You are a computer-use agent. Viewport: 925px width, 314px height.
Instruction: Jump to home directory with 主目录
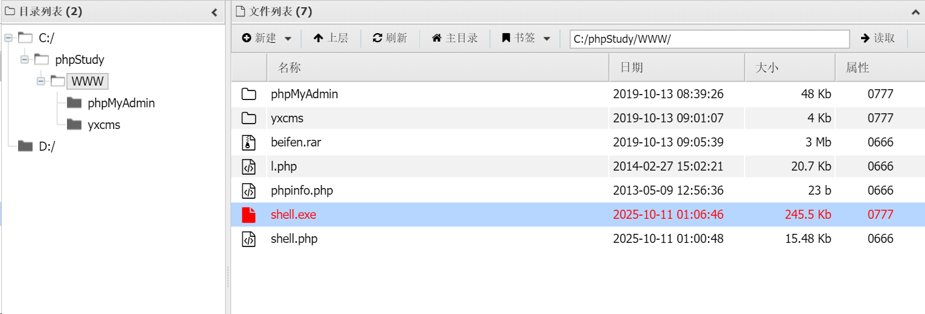point(455,38)
